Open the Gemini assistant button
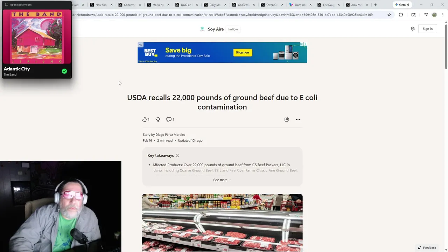The height and width of the screenshot is (252, 448). tap(401, 5)
